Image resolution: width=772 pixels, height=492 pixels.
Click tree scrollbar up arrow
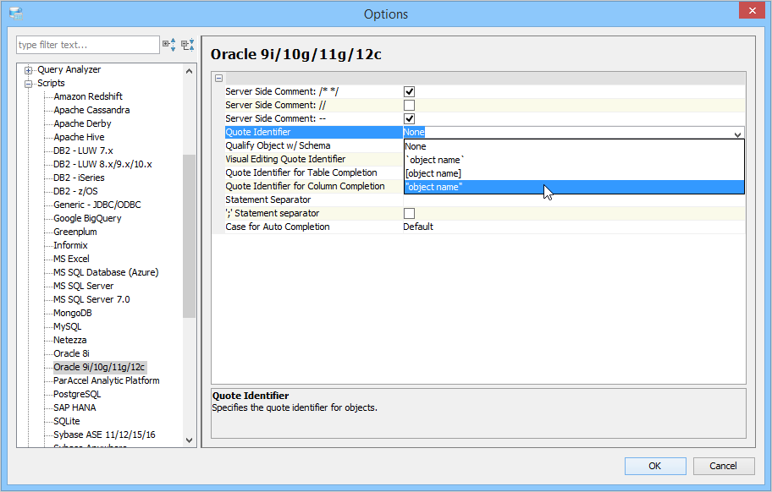tap(190, 70)
